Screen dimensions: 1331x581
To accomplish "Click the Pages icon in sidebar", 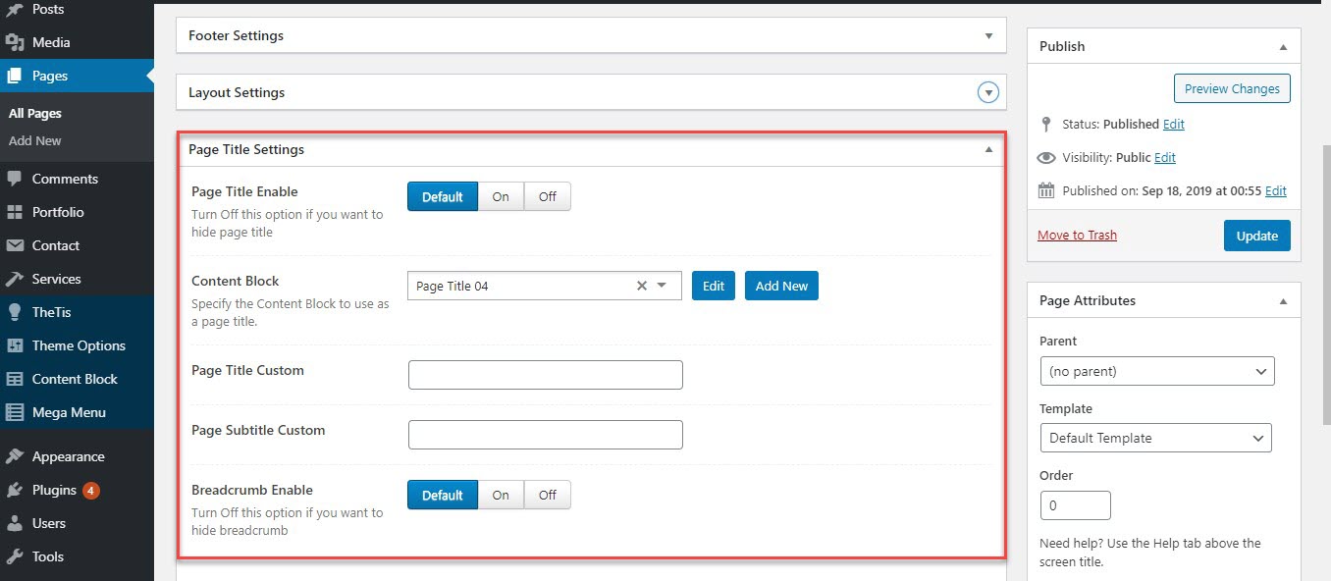I will tap(15, 76).
